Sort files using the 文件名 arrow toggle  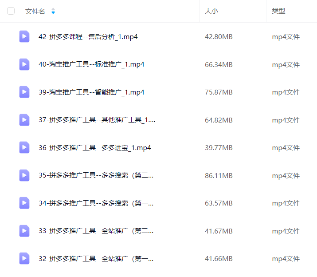pos(53,11)
